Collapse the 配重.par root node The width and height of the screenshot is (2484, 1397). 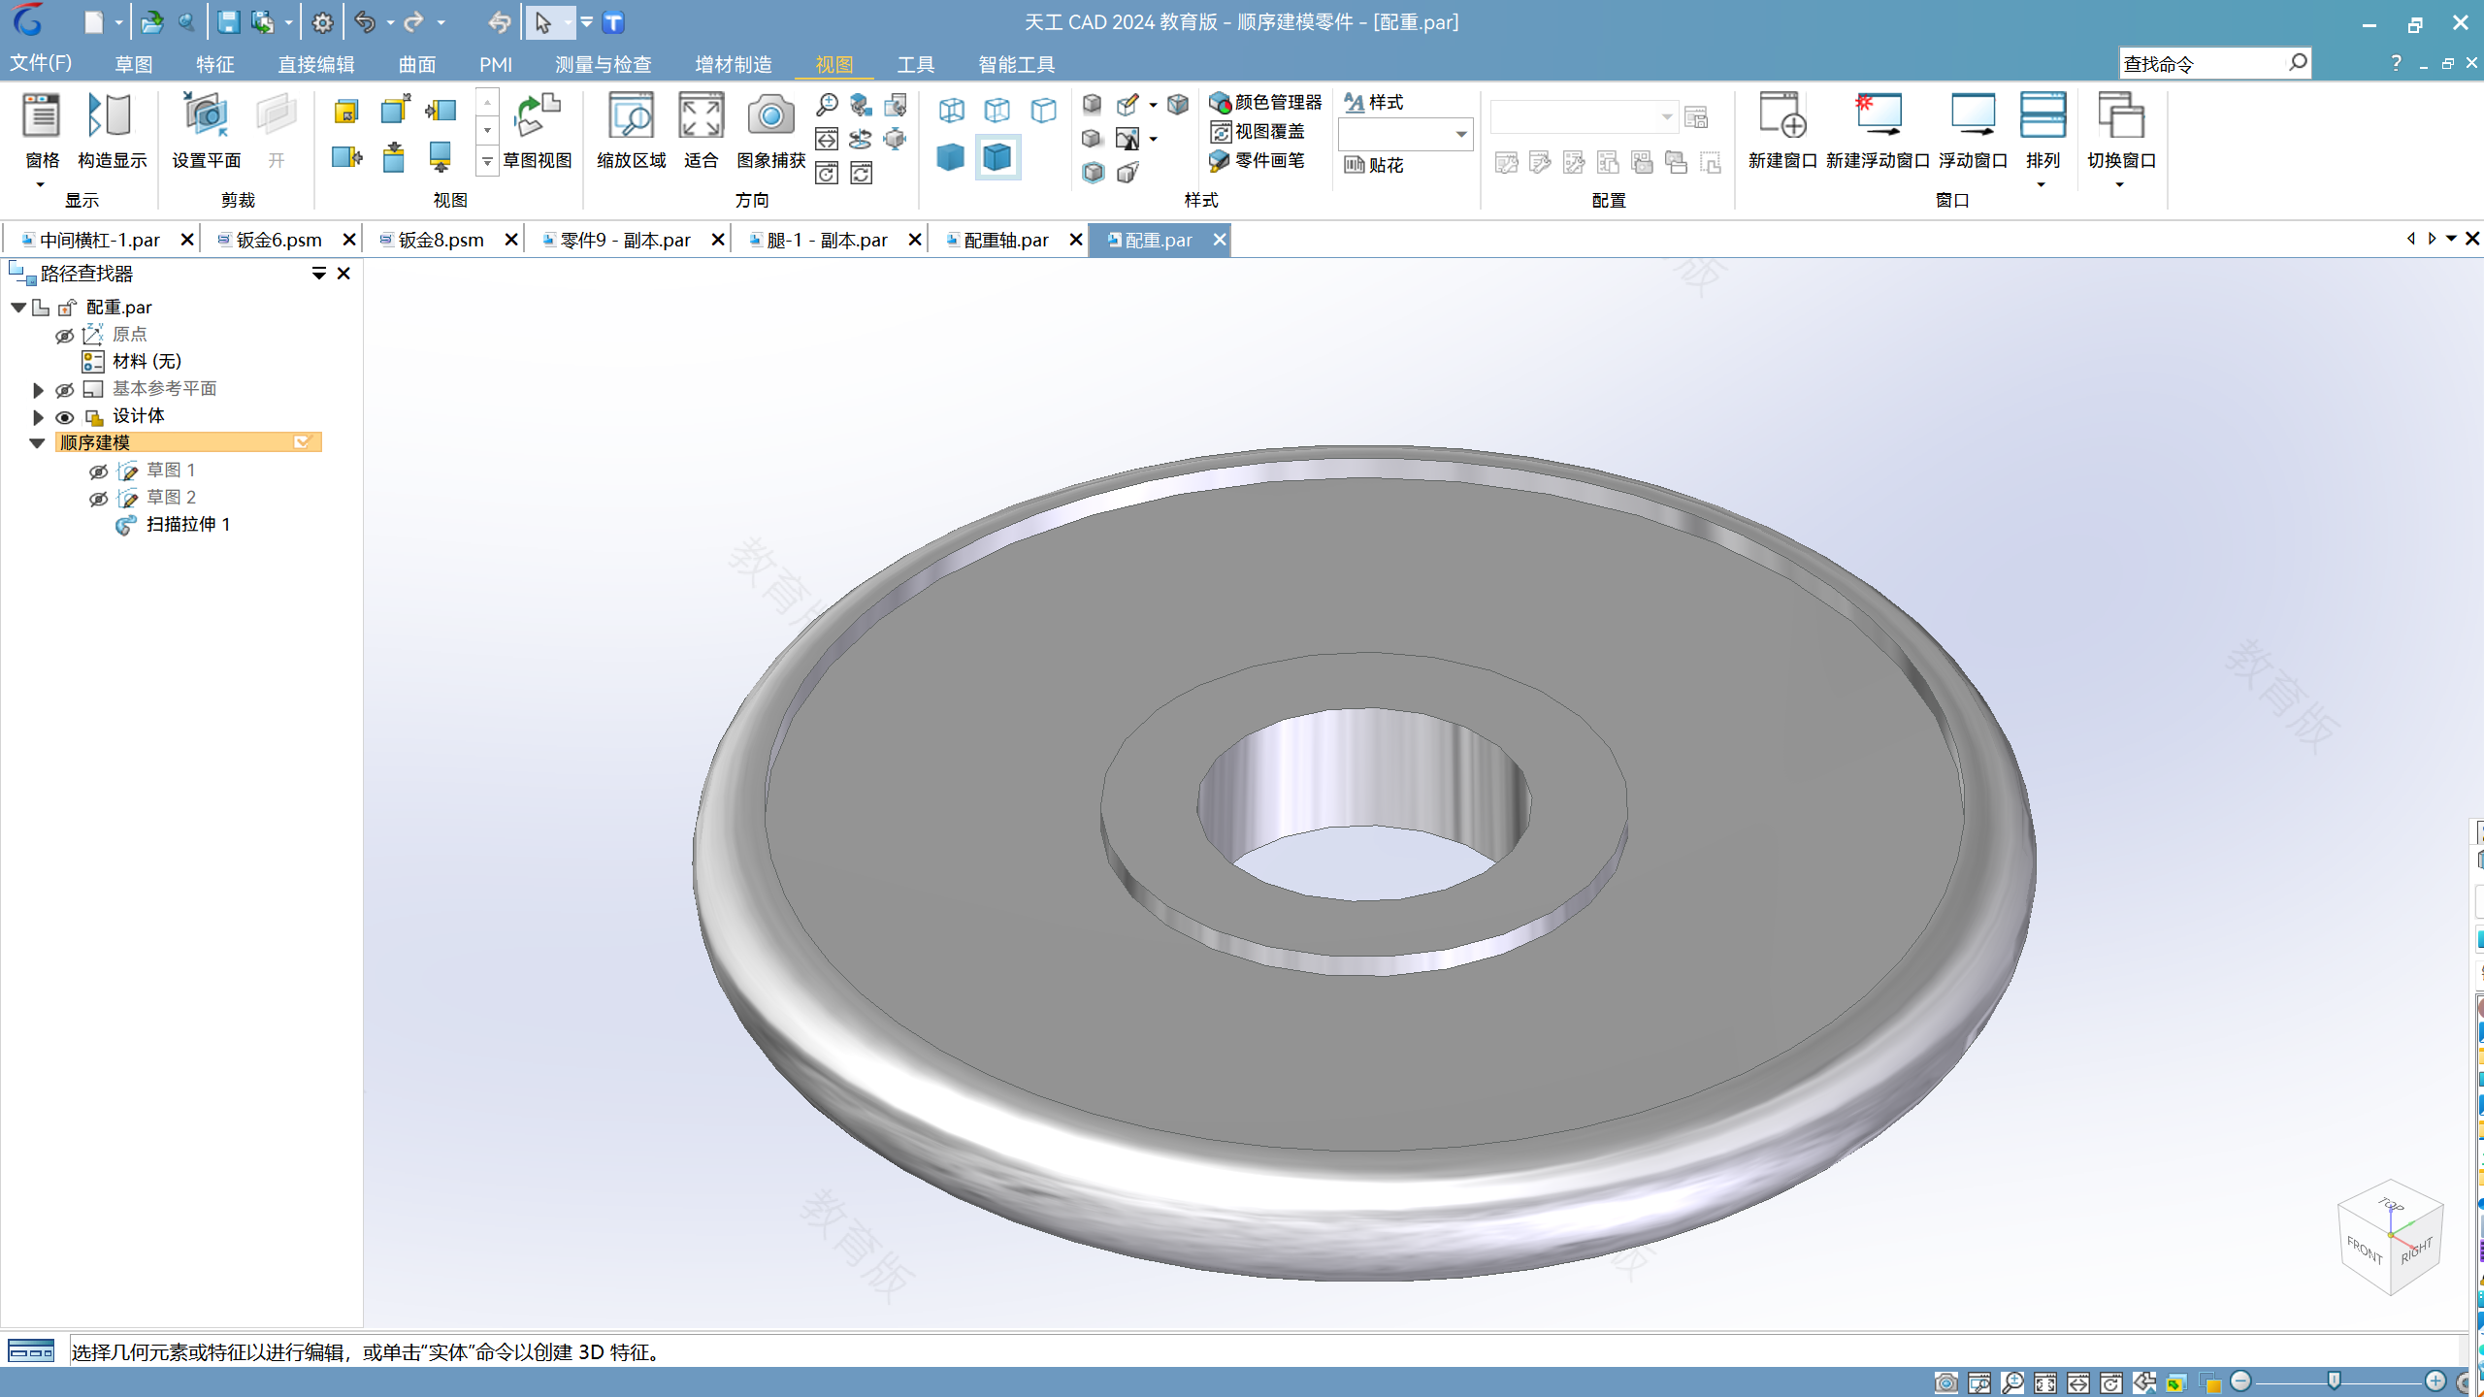click(x=18, y=308)
